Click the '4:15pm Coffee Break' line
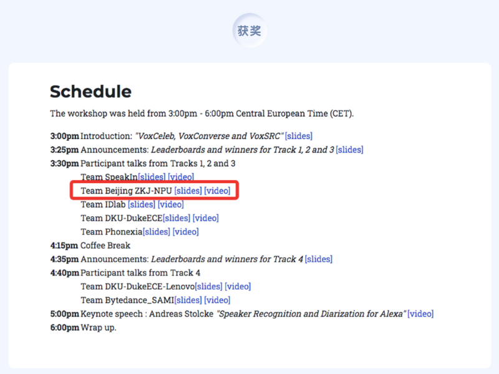Viewport: 499px width, 374px height. 90,246
